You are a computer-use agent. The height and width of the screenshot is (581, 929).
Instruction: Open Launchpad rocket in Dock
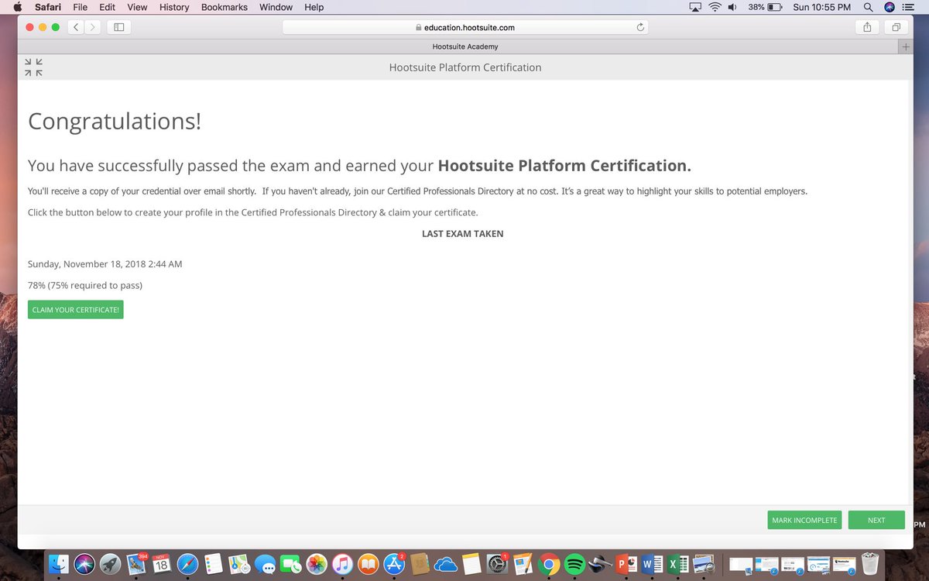pos(110,564)
